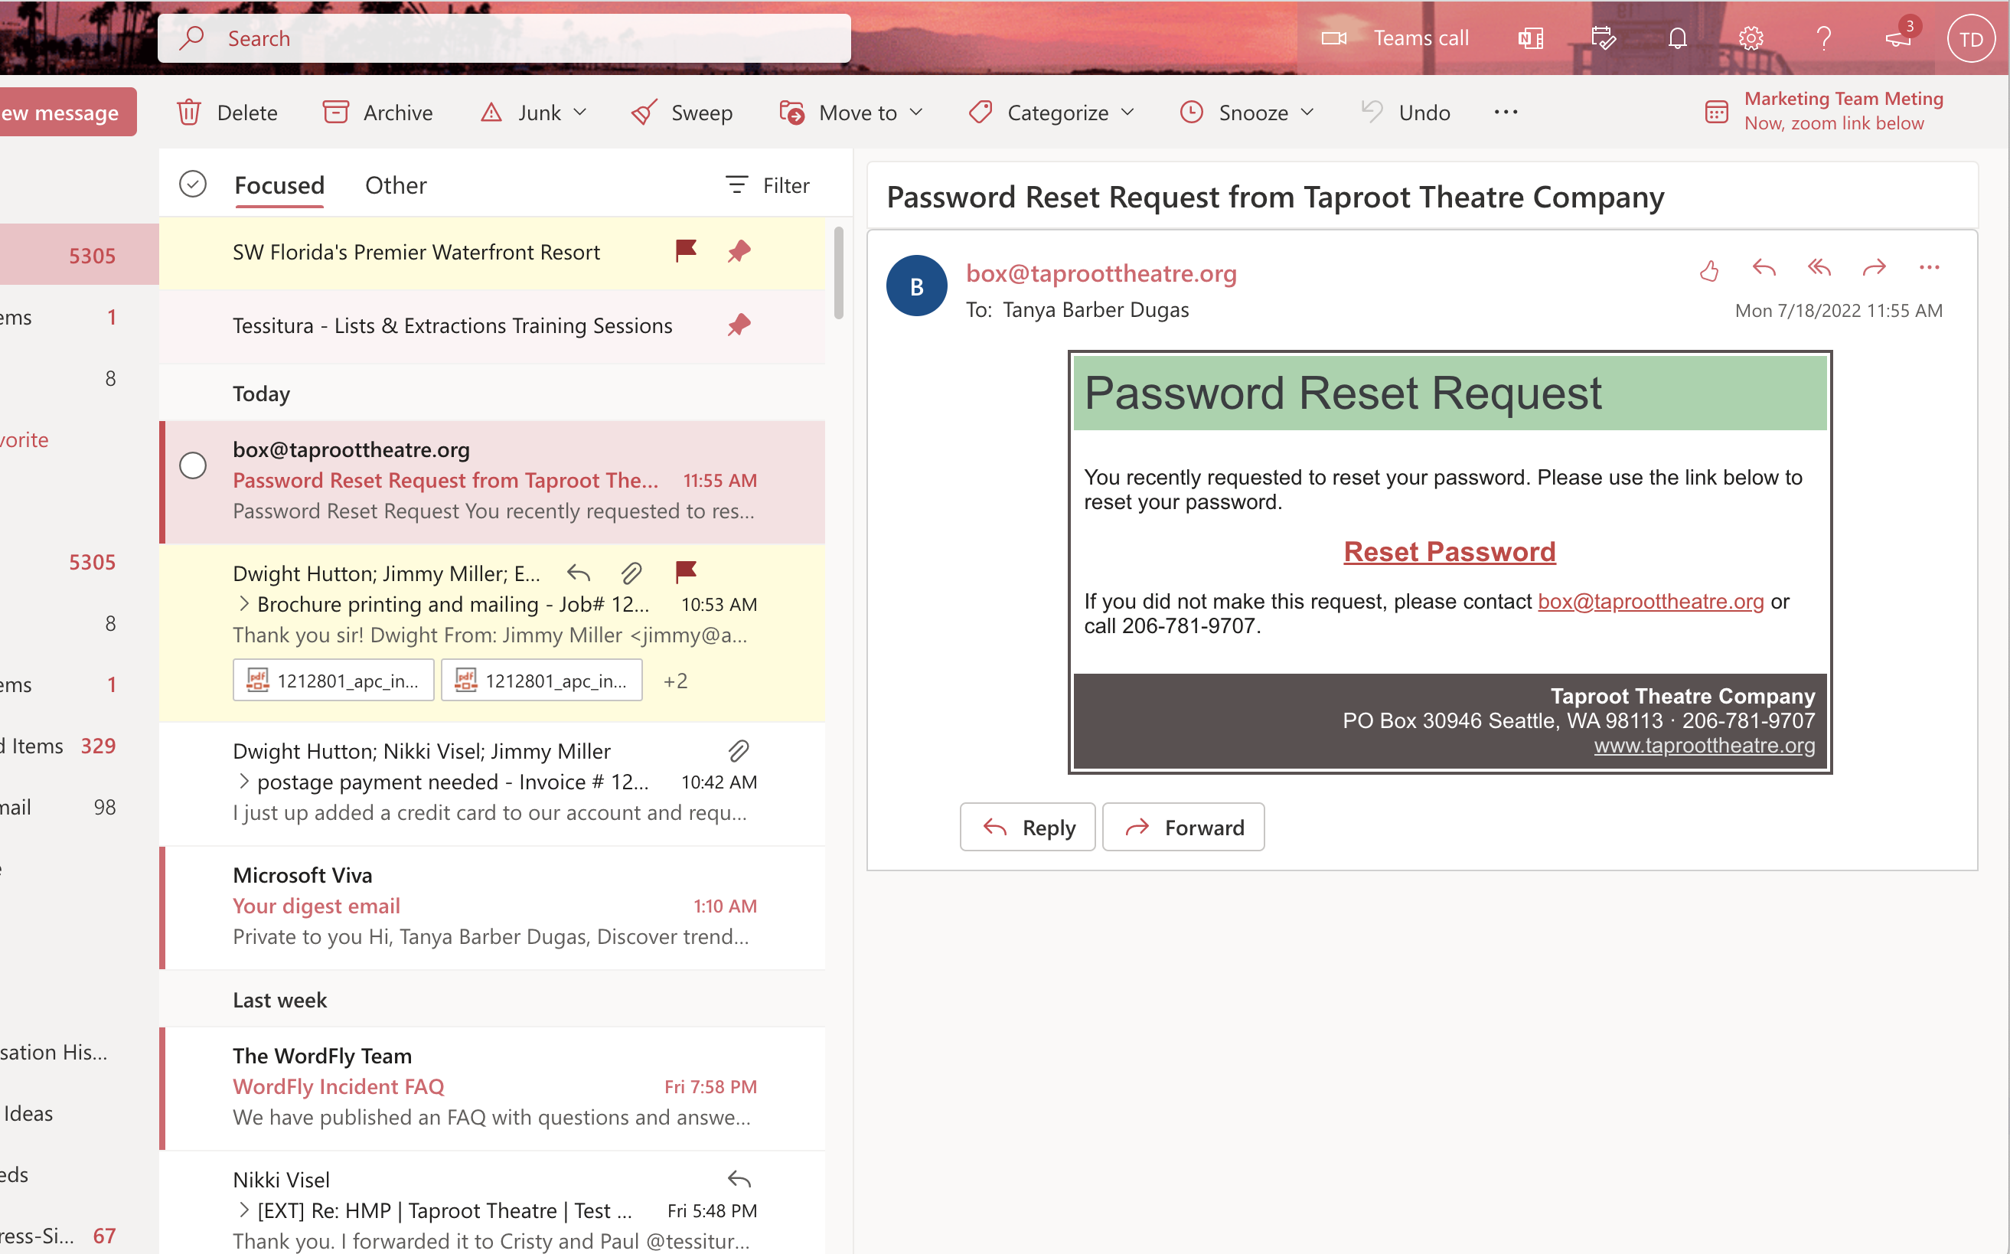2010x1254 pixels.
Task: Click the Reply all icon in header
Action: (x=1819, y=268)
